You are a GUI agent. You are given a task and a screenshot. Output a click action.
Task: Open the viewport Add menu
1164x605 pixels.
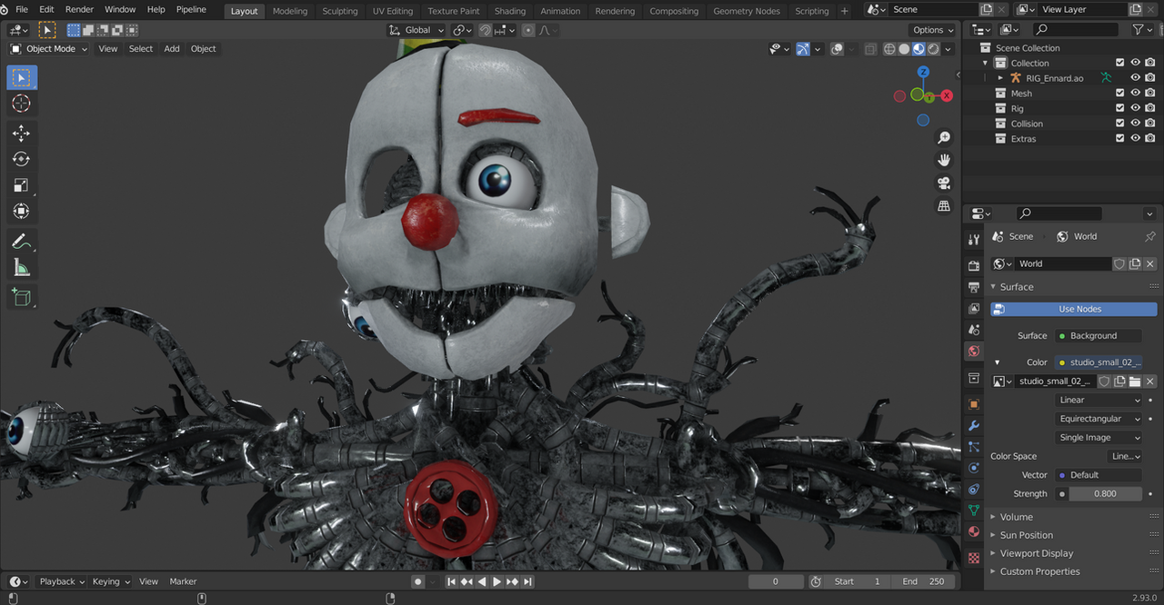pyautogui.click(x=172, y=49)
